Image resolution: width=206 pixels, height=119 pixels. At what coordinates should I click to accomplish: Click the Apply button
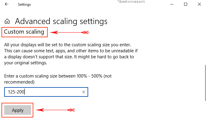[18, 110]
